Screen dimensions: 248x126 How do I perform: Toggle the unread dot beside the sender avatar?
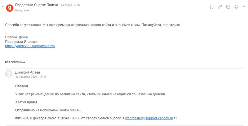(x=3, y=7)
